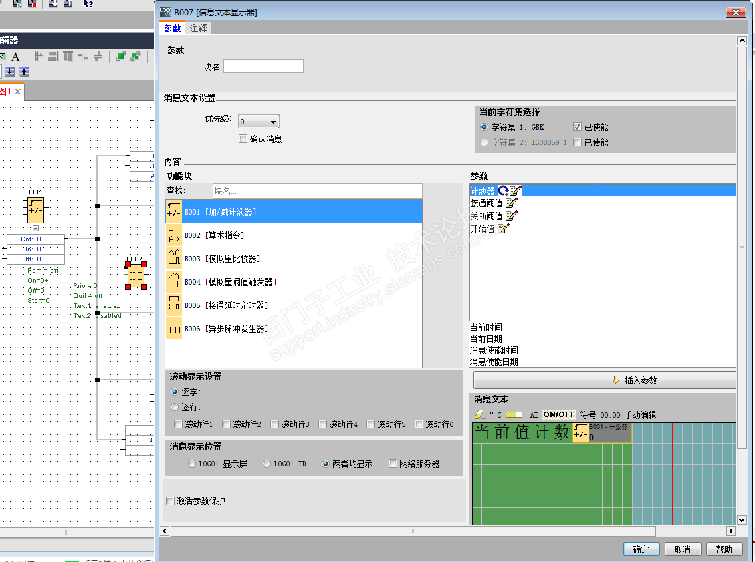Select B006 asynchronous pulse generator block

click(x=293, y=329)
